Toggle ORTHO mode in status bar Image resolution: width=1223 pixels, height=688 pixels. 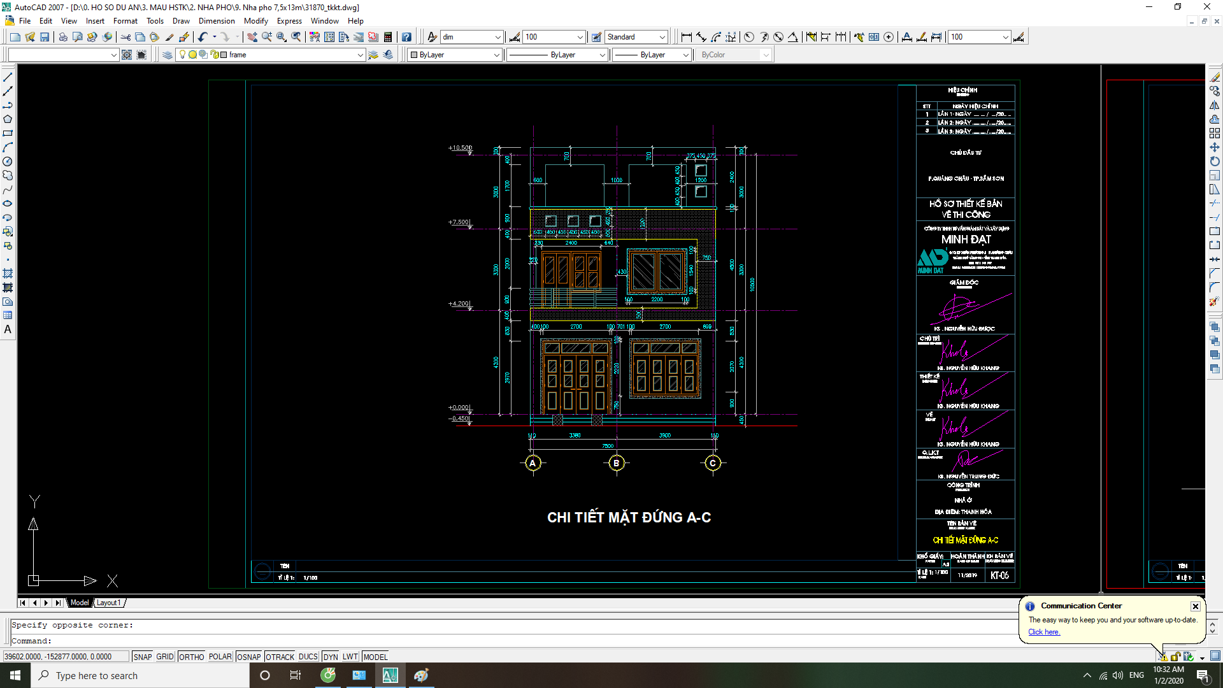191,657
